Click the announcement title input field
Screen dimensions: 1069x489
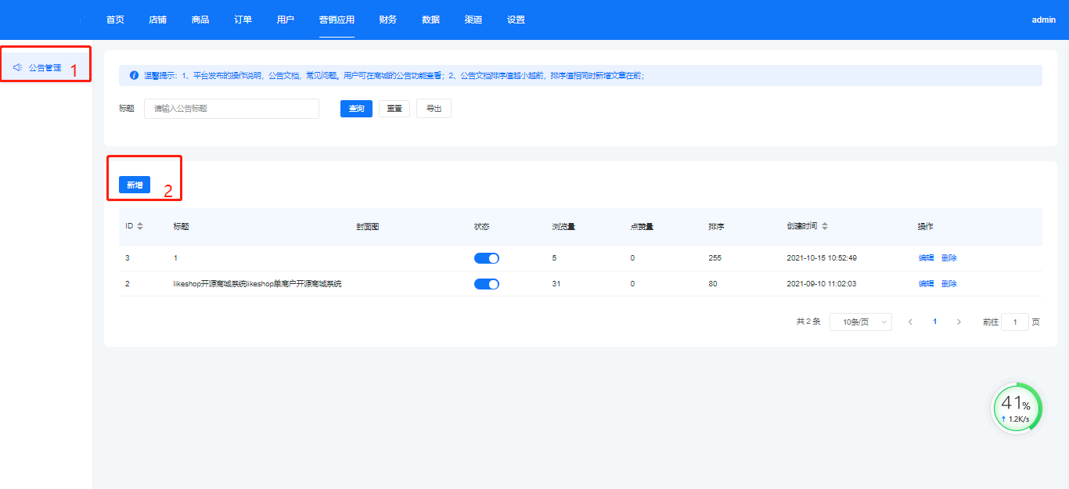pos(232,109)
